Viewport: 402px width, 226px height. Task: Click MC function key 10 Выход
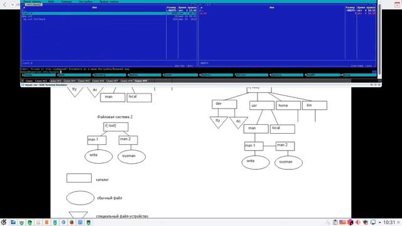point(358,75)
